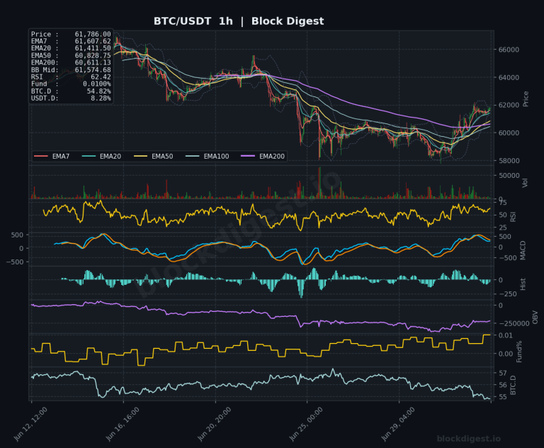Click the 'Vol' panel axis title
This screenshot has width=544, height=448.
(x=525, y=183)
